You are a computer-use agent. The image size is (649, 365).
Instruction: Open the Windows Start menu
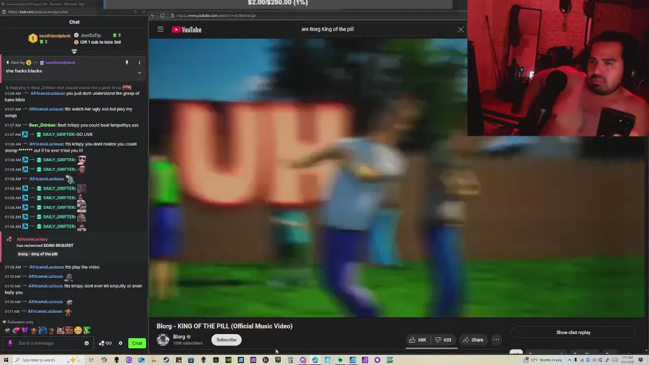[6, 360]
